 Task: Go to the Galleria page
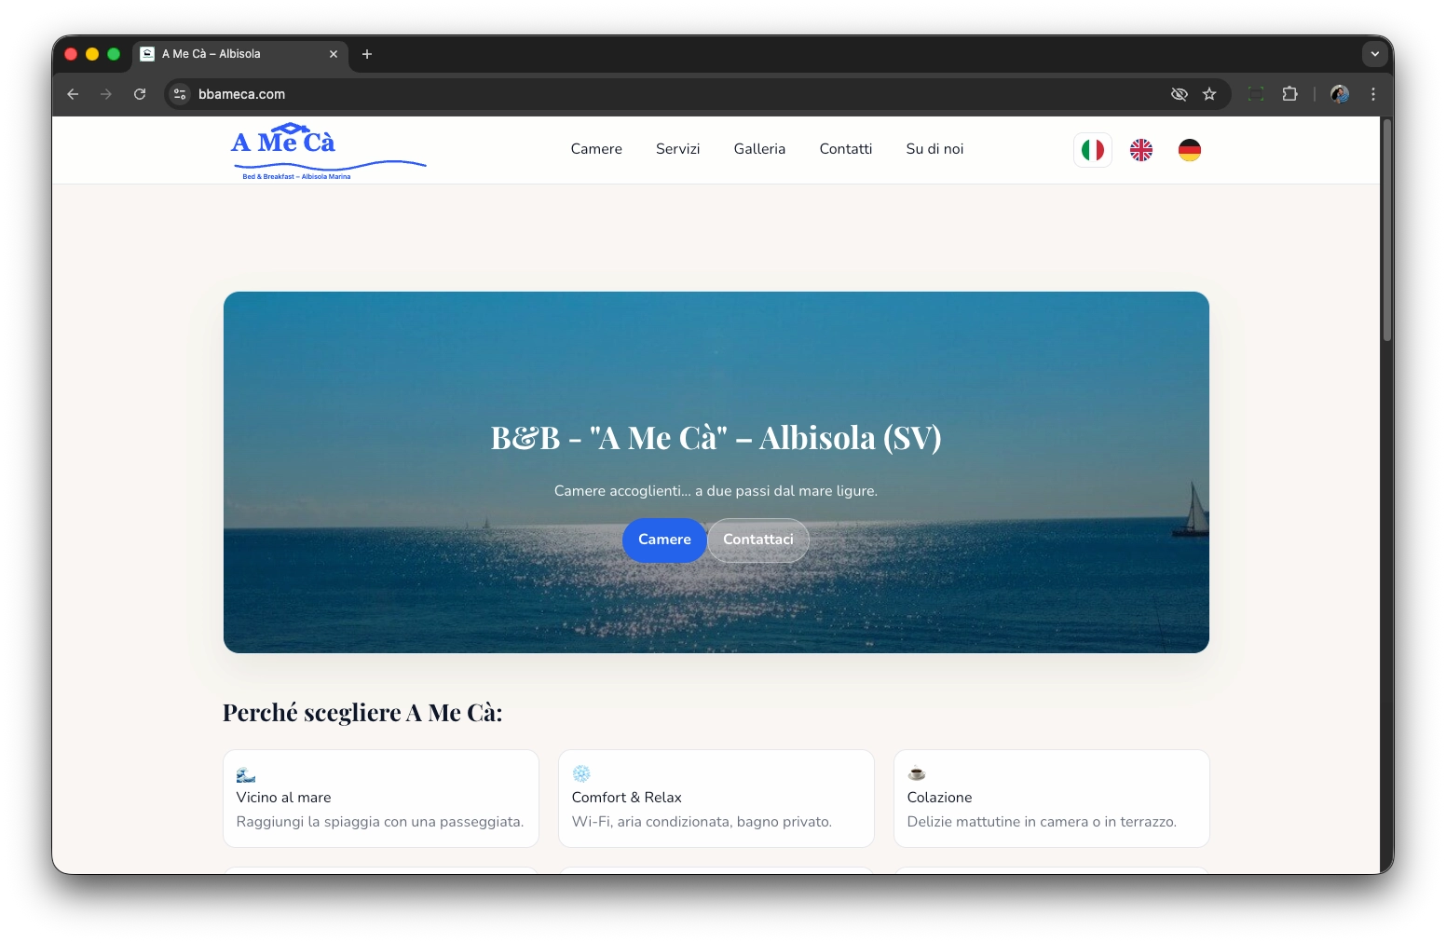coord(759,149)
